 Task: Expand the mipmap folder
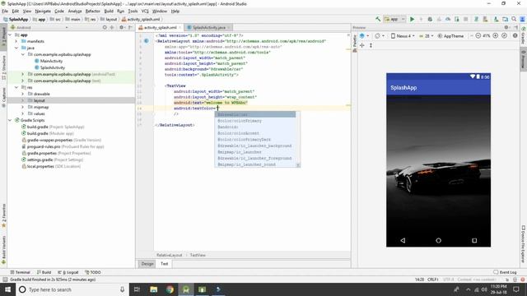22,107
